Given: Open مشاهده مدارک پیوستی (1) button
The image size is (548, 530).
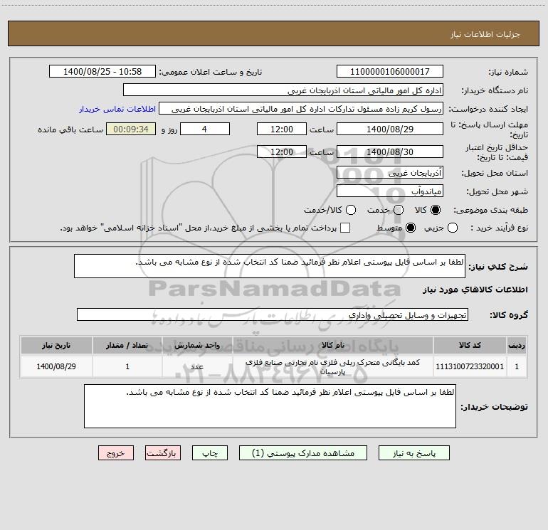Looking at the screenshot, I should pos(303,453).
